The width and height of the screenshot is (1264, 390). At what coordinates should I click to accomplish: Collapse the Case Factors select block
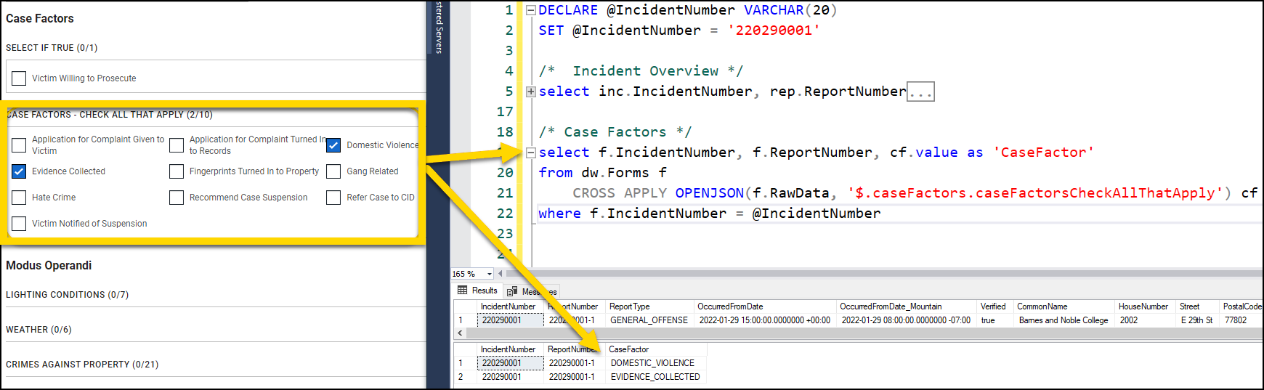[531, 153]
